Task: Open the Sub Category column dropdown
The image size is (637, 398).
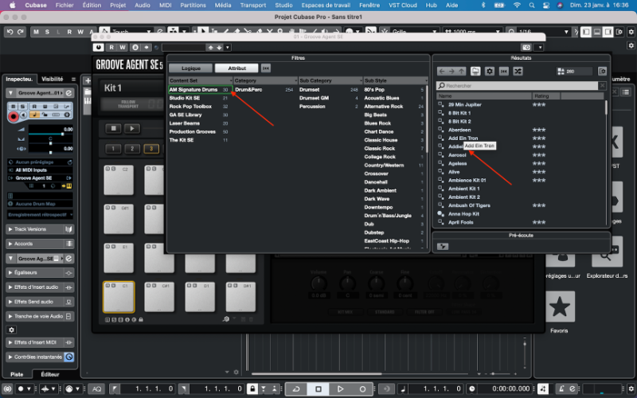Action: click(361, 81)
